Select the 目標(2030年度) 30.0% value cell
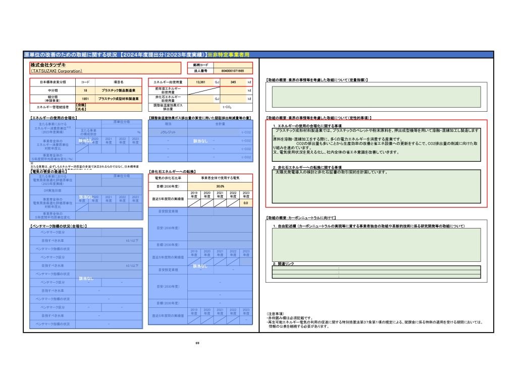The width and height of the screenshot is (517, 366). click(x=220, y=186)
